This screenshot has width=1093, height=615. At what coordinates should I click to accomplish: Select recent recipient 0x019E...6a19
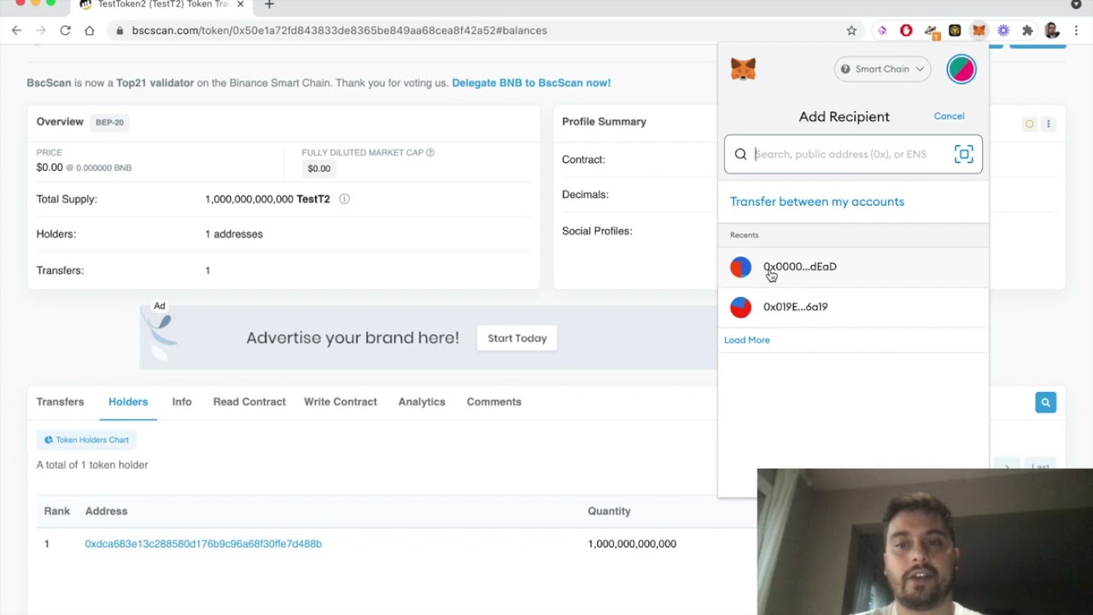[853, 307]
